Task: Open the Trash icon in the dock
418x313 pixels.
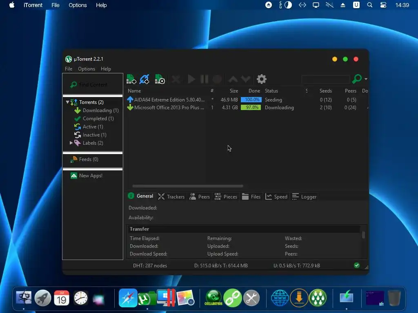Action: click(394, 298)
